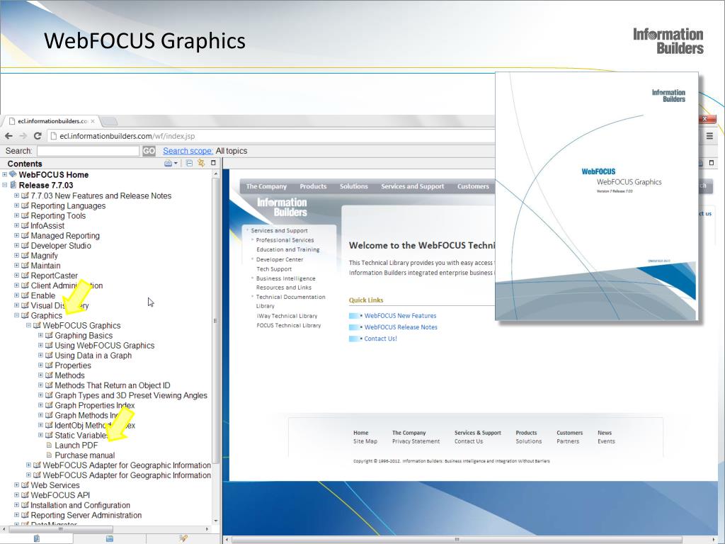
Task: Click the browser Forward arrow
Action: click(x=23, y=136)
